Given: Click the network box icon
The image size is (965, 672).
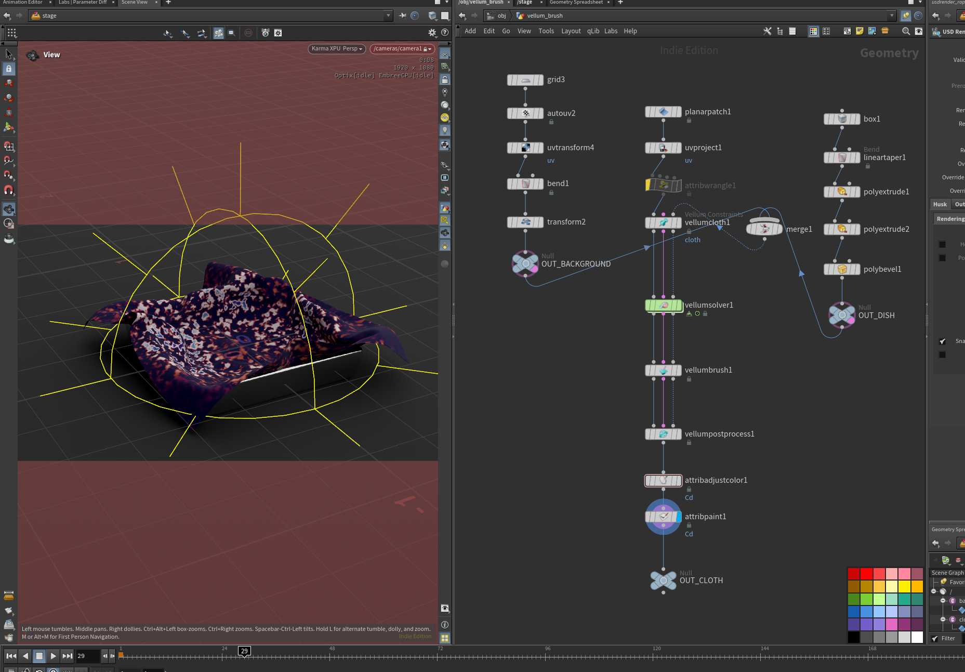Looking at the screenshot, I should click(x=847, y=31).
